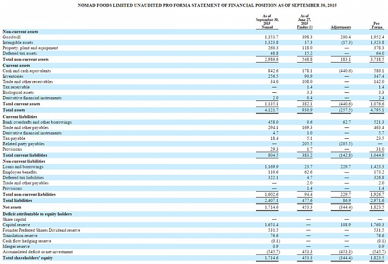Click trade and other payables Findus value 169.3

307,127
